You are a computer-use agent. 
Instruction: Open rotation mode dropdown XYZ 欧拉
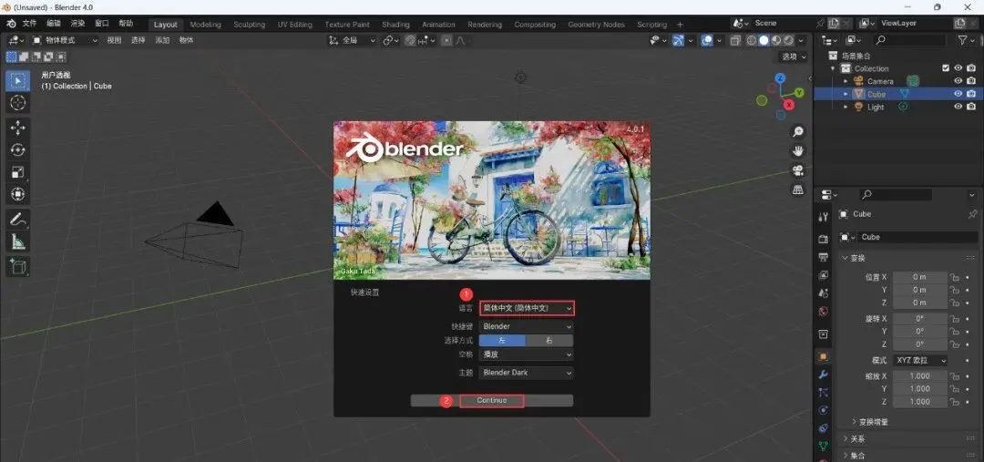(x=920, y=360)
